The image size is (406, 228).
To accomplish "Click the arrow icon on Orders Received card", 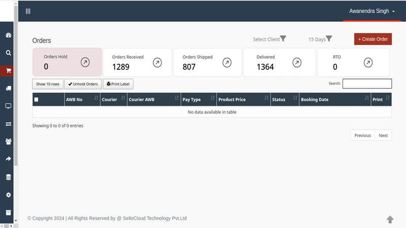I will [157, 62].
